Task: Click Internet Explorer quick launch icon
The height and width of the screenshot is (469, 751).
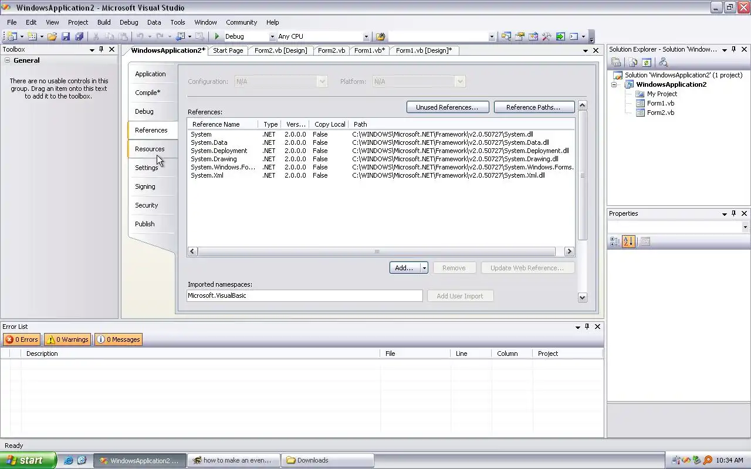Action: pyautogui.click(x=69, y=460)
